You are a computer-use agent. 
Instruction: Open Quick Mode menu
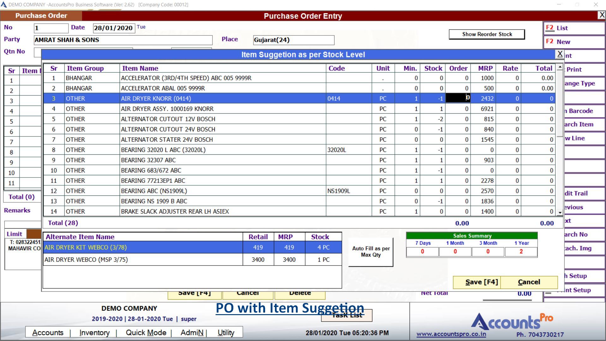point(146,332)
